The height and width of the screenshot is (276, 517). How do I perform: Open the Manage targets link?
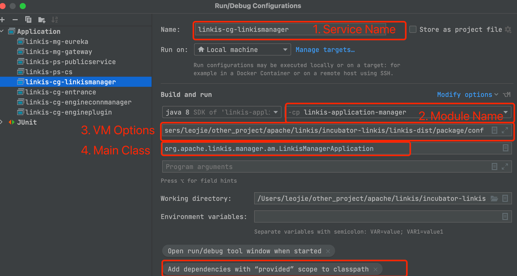click(325, 50)
